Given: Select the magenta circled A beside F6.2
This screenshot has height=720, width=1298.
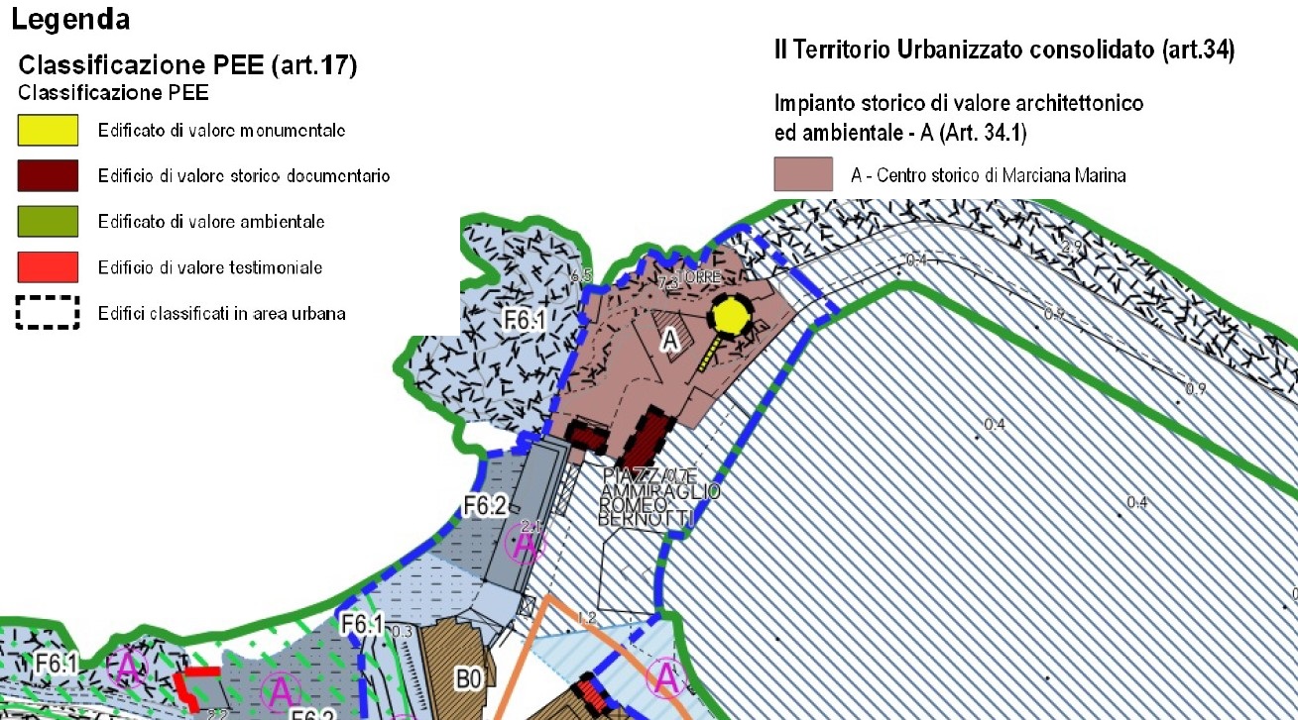Looking at the screenshot, I should (526, 543).
